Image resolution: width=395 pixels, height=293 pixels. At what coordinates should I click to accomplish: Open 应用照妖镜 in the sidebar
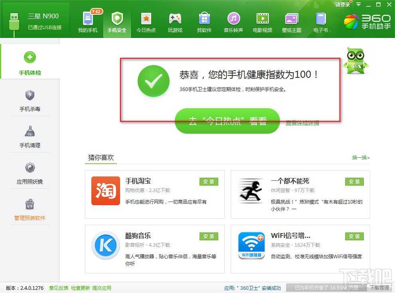[x=30, y=173]
